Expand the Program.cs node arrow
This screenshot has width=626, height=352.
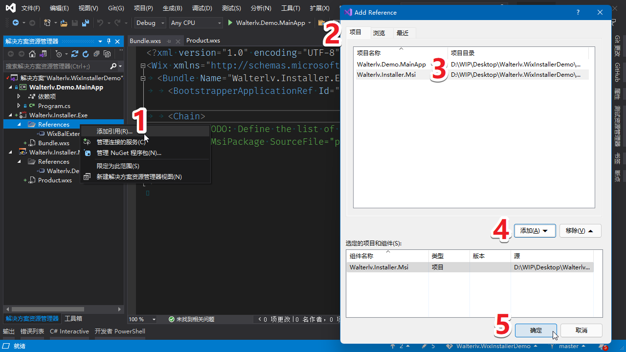(x=19, y=106)
